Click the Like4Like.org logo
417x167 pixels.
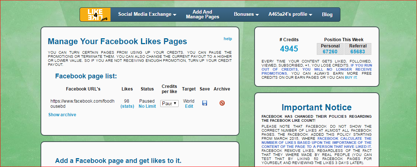(x=95, y=15)
